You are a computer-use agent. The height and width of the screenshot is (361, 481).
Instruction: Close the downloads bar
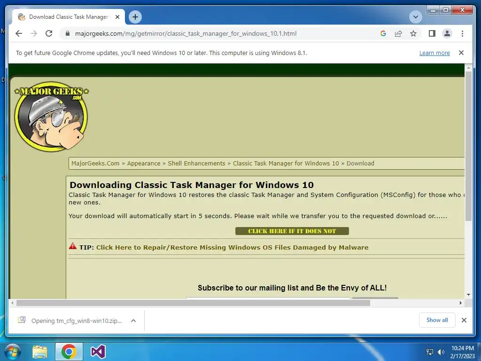[464, 320]
